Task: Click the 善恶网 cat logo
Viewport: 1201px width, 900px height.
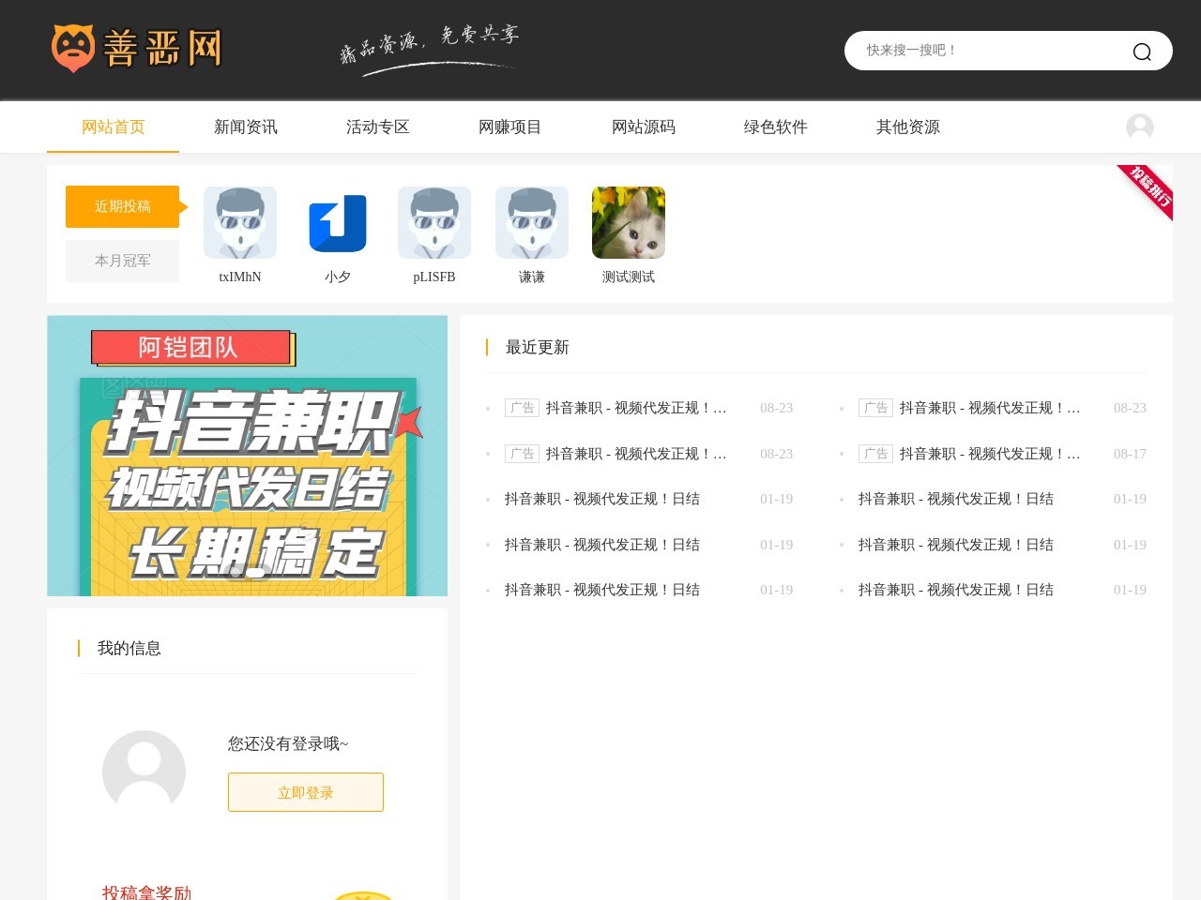Action: click(137, 49)
